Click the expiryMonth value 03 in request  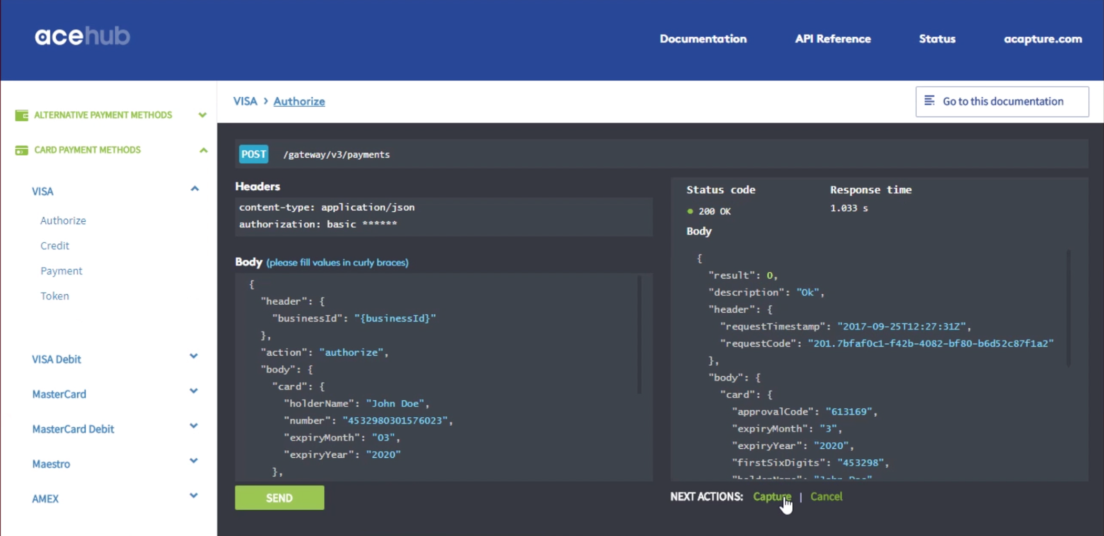click(x=383, y=438)
